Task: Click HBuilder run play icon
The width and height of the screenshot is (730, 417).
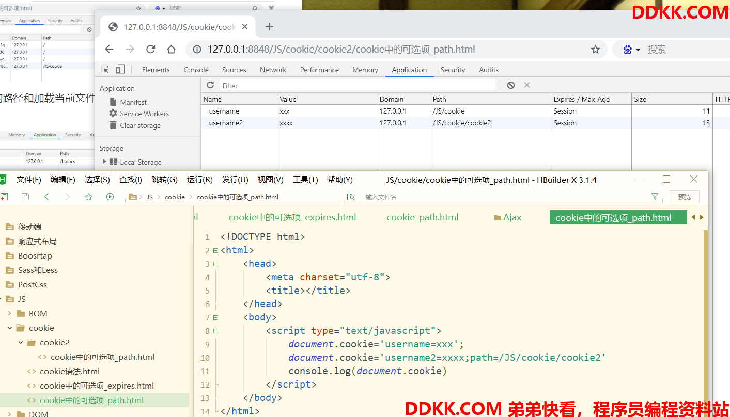Action: tap(110, 197)
